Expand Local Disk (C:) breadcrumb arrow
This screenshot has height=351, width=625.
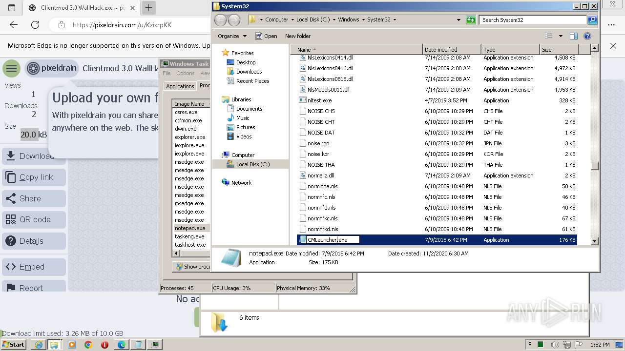pos(334,20)
